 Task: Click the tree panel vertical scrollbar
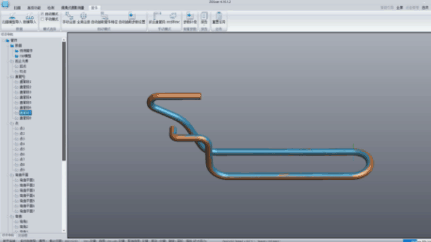pyautogui.click(x=64, y=101)
